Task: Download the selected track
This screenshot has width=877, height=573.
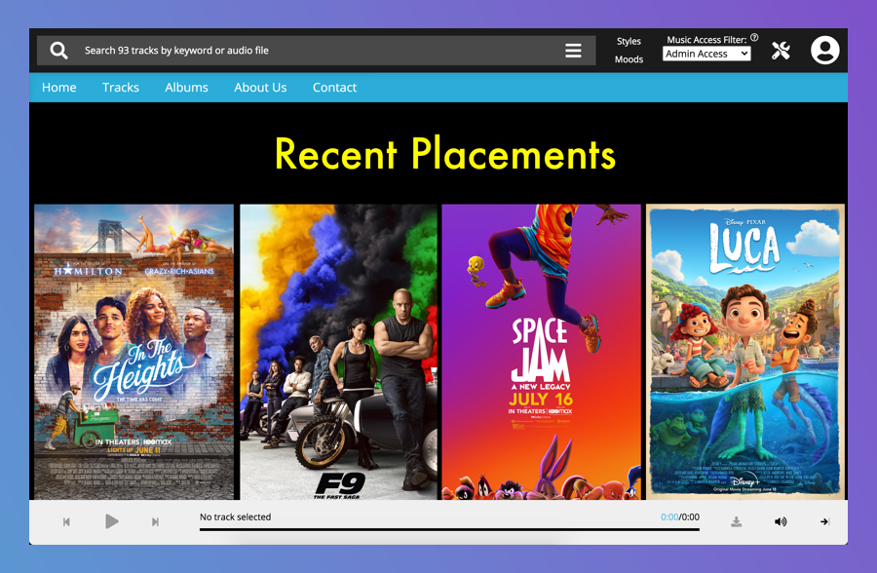Action: coord(736,522)
